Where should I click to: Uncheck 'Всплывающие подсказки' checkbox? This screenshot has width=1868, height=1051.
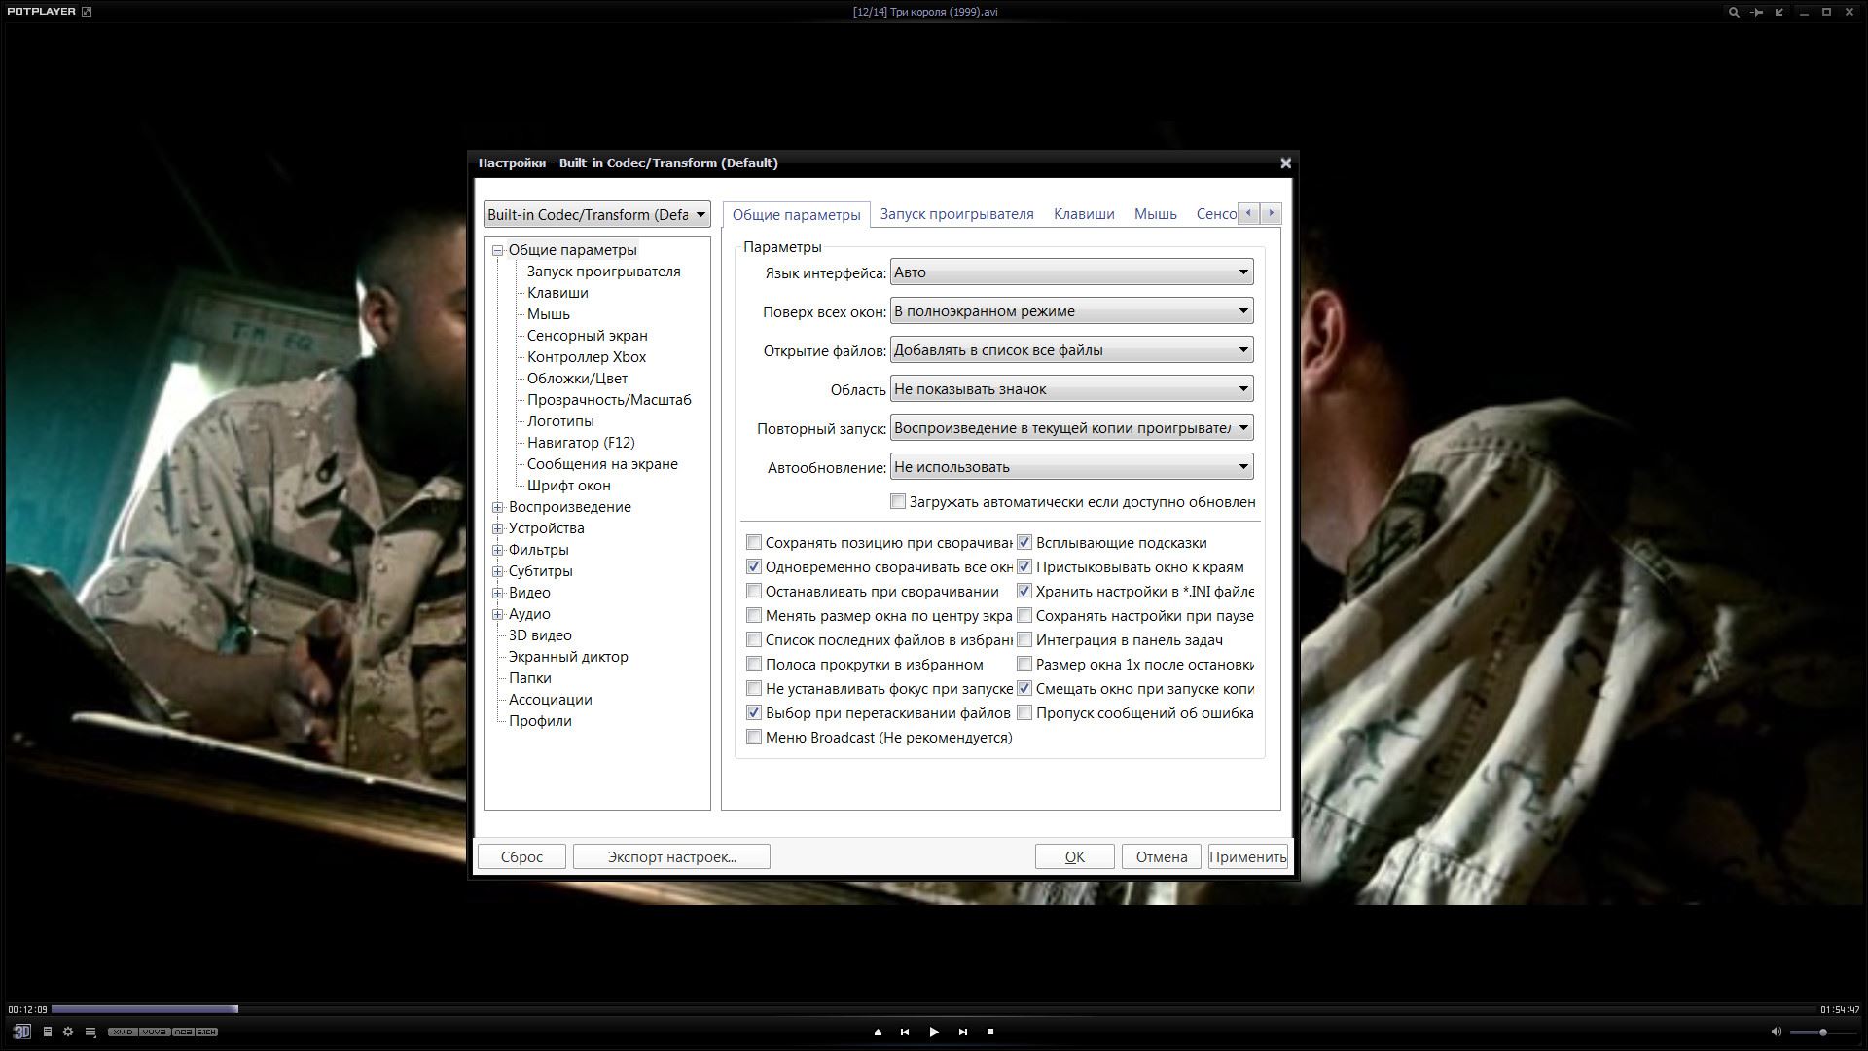[x=1024, y=542]
